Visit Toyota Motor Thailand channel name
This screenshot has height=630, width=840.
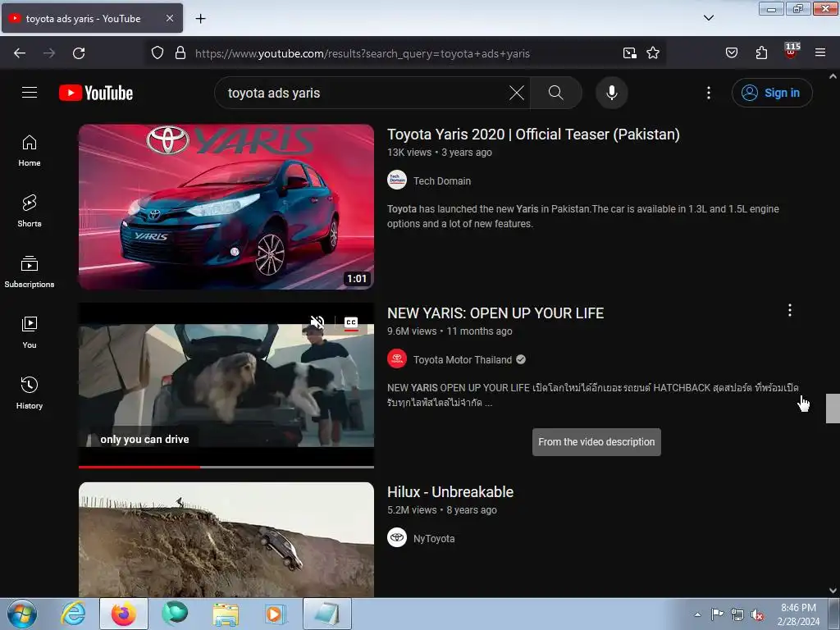pos(463,360)
